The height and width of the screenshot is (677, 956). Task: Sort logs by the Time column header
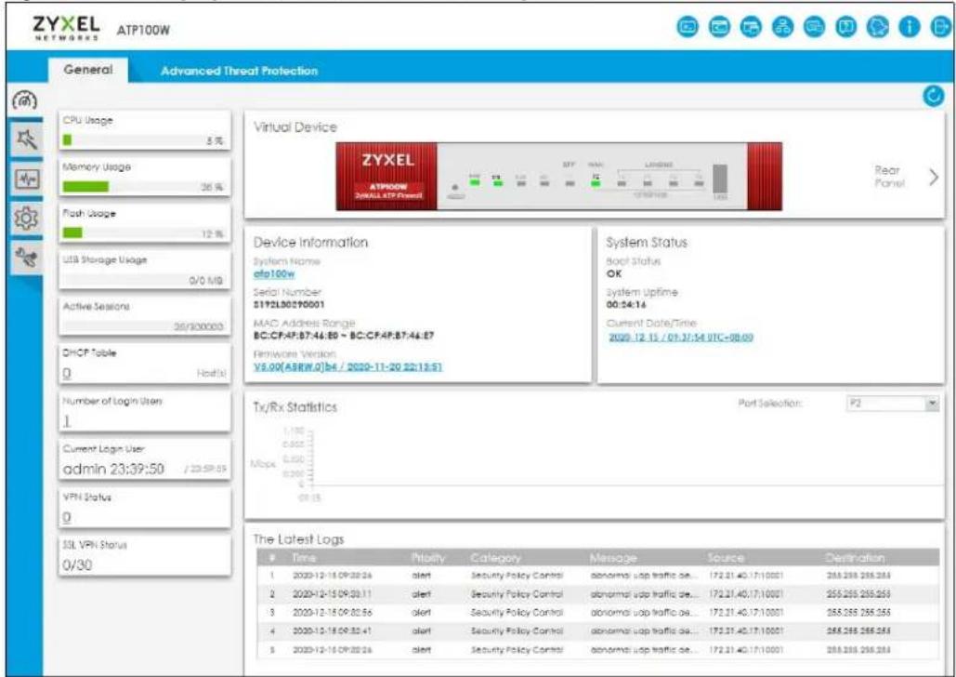[304, 558]
